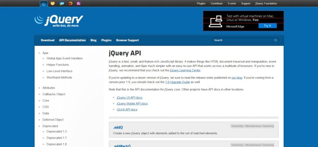Viewport: 318px width, 147px height.
Task: Open the Plugins navigation tab
Action: coord(106,40)
